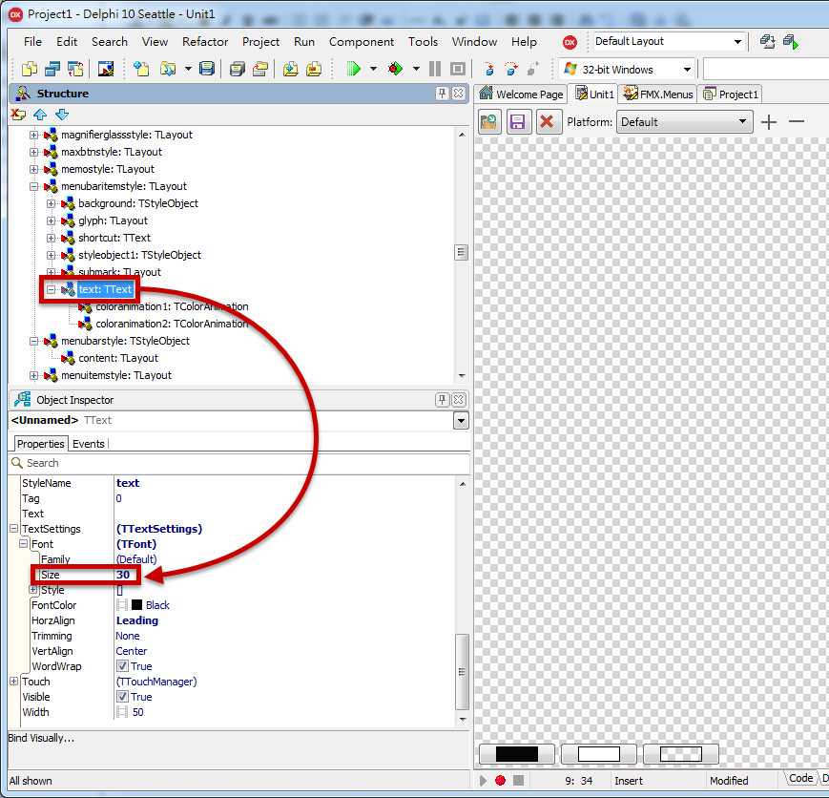This screenshot has height=798, width=829.
Task: Select white background swatch button
Action: tap(598, 753)
